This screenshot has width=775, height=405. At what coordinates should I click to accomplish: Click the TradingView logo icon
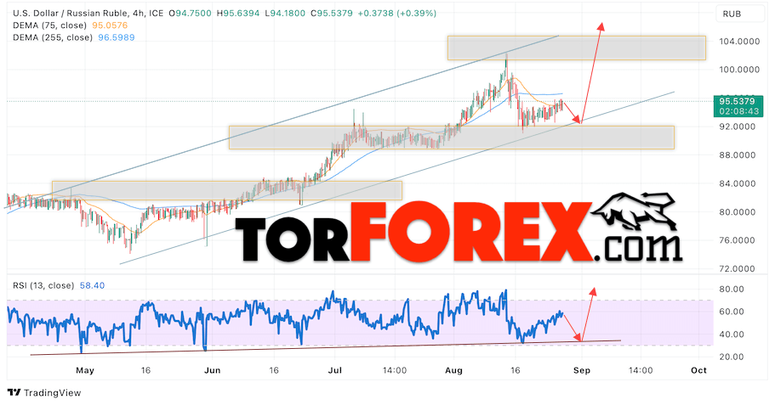[14, 392]
